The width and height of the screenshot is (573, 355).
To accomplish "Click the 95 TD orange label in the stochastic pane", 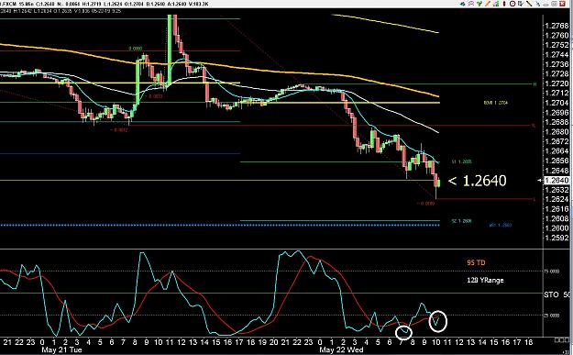I will [x=476, y=262].
